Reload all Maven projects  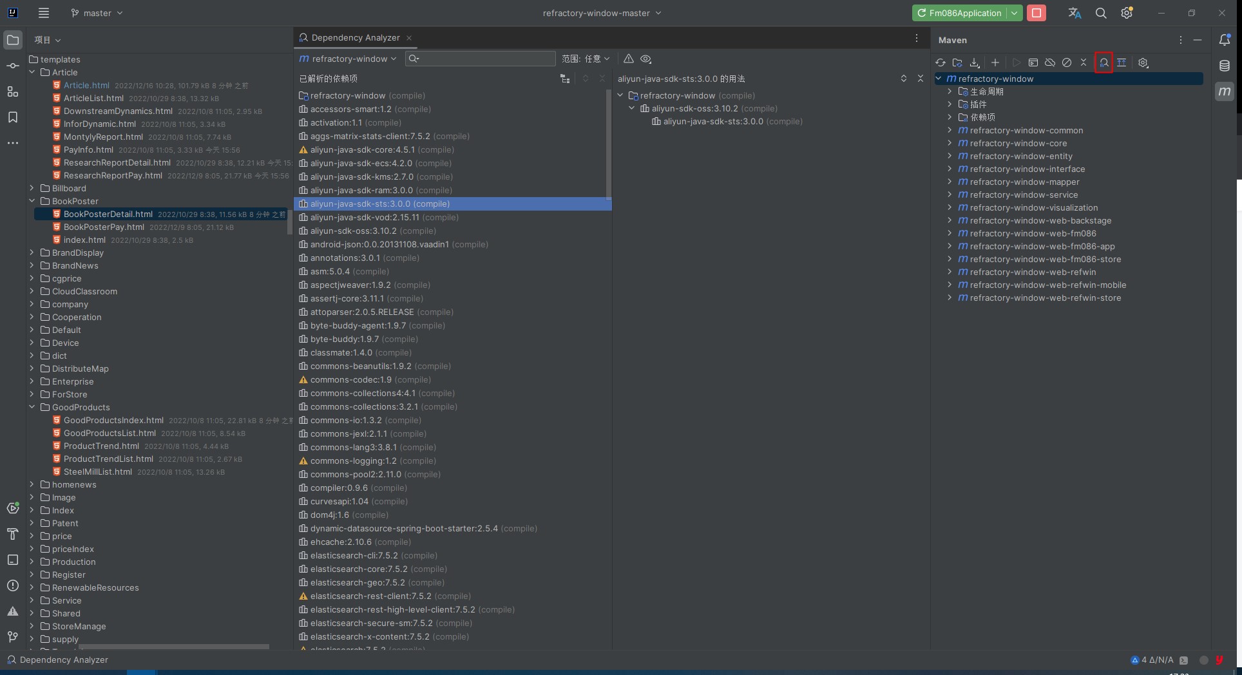[941, 62]
